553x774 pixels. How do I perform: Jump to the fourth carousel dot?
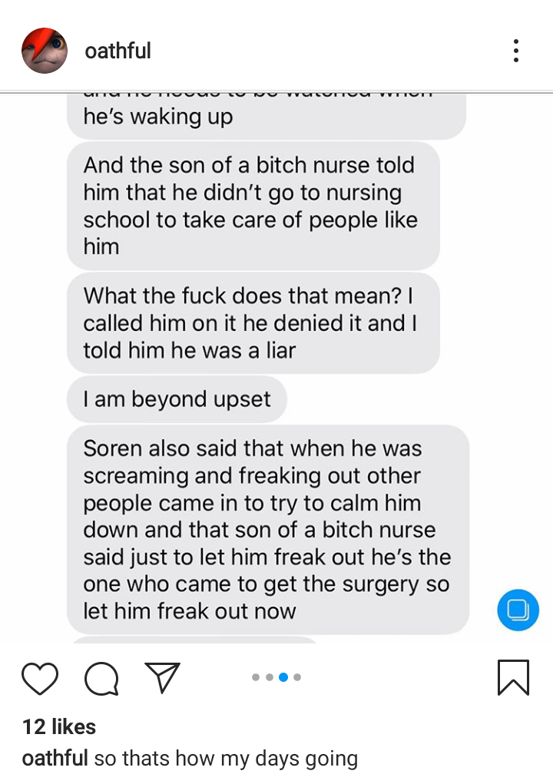(x=297, y=677)
